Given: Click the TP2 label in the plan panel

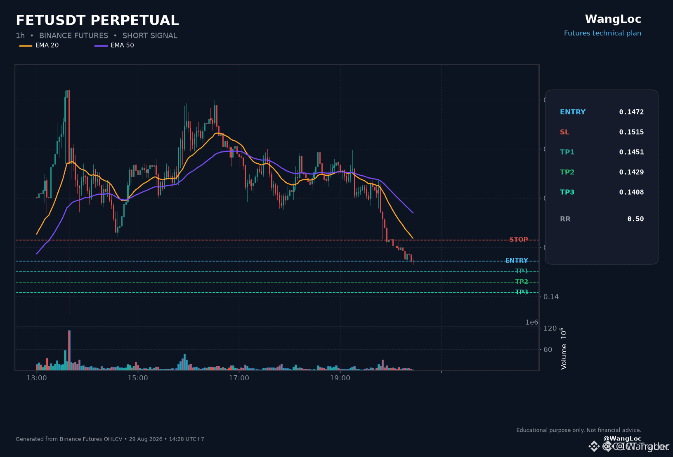Looking at the screenshot, I should tap(567, 172).
